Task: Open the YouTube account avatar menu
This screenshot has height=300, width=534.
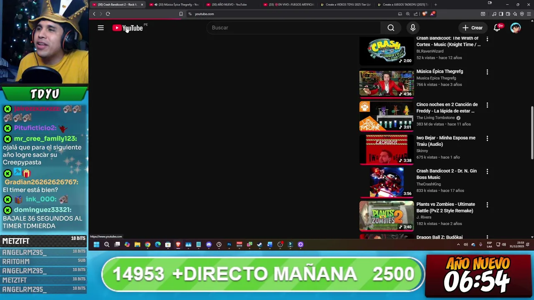Action: coord(516,28)
